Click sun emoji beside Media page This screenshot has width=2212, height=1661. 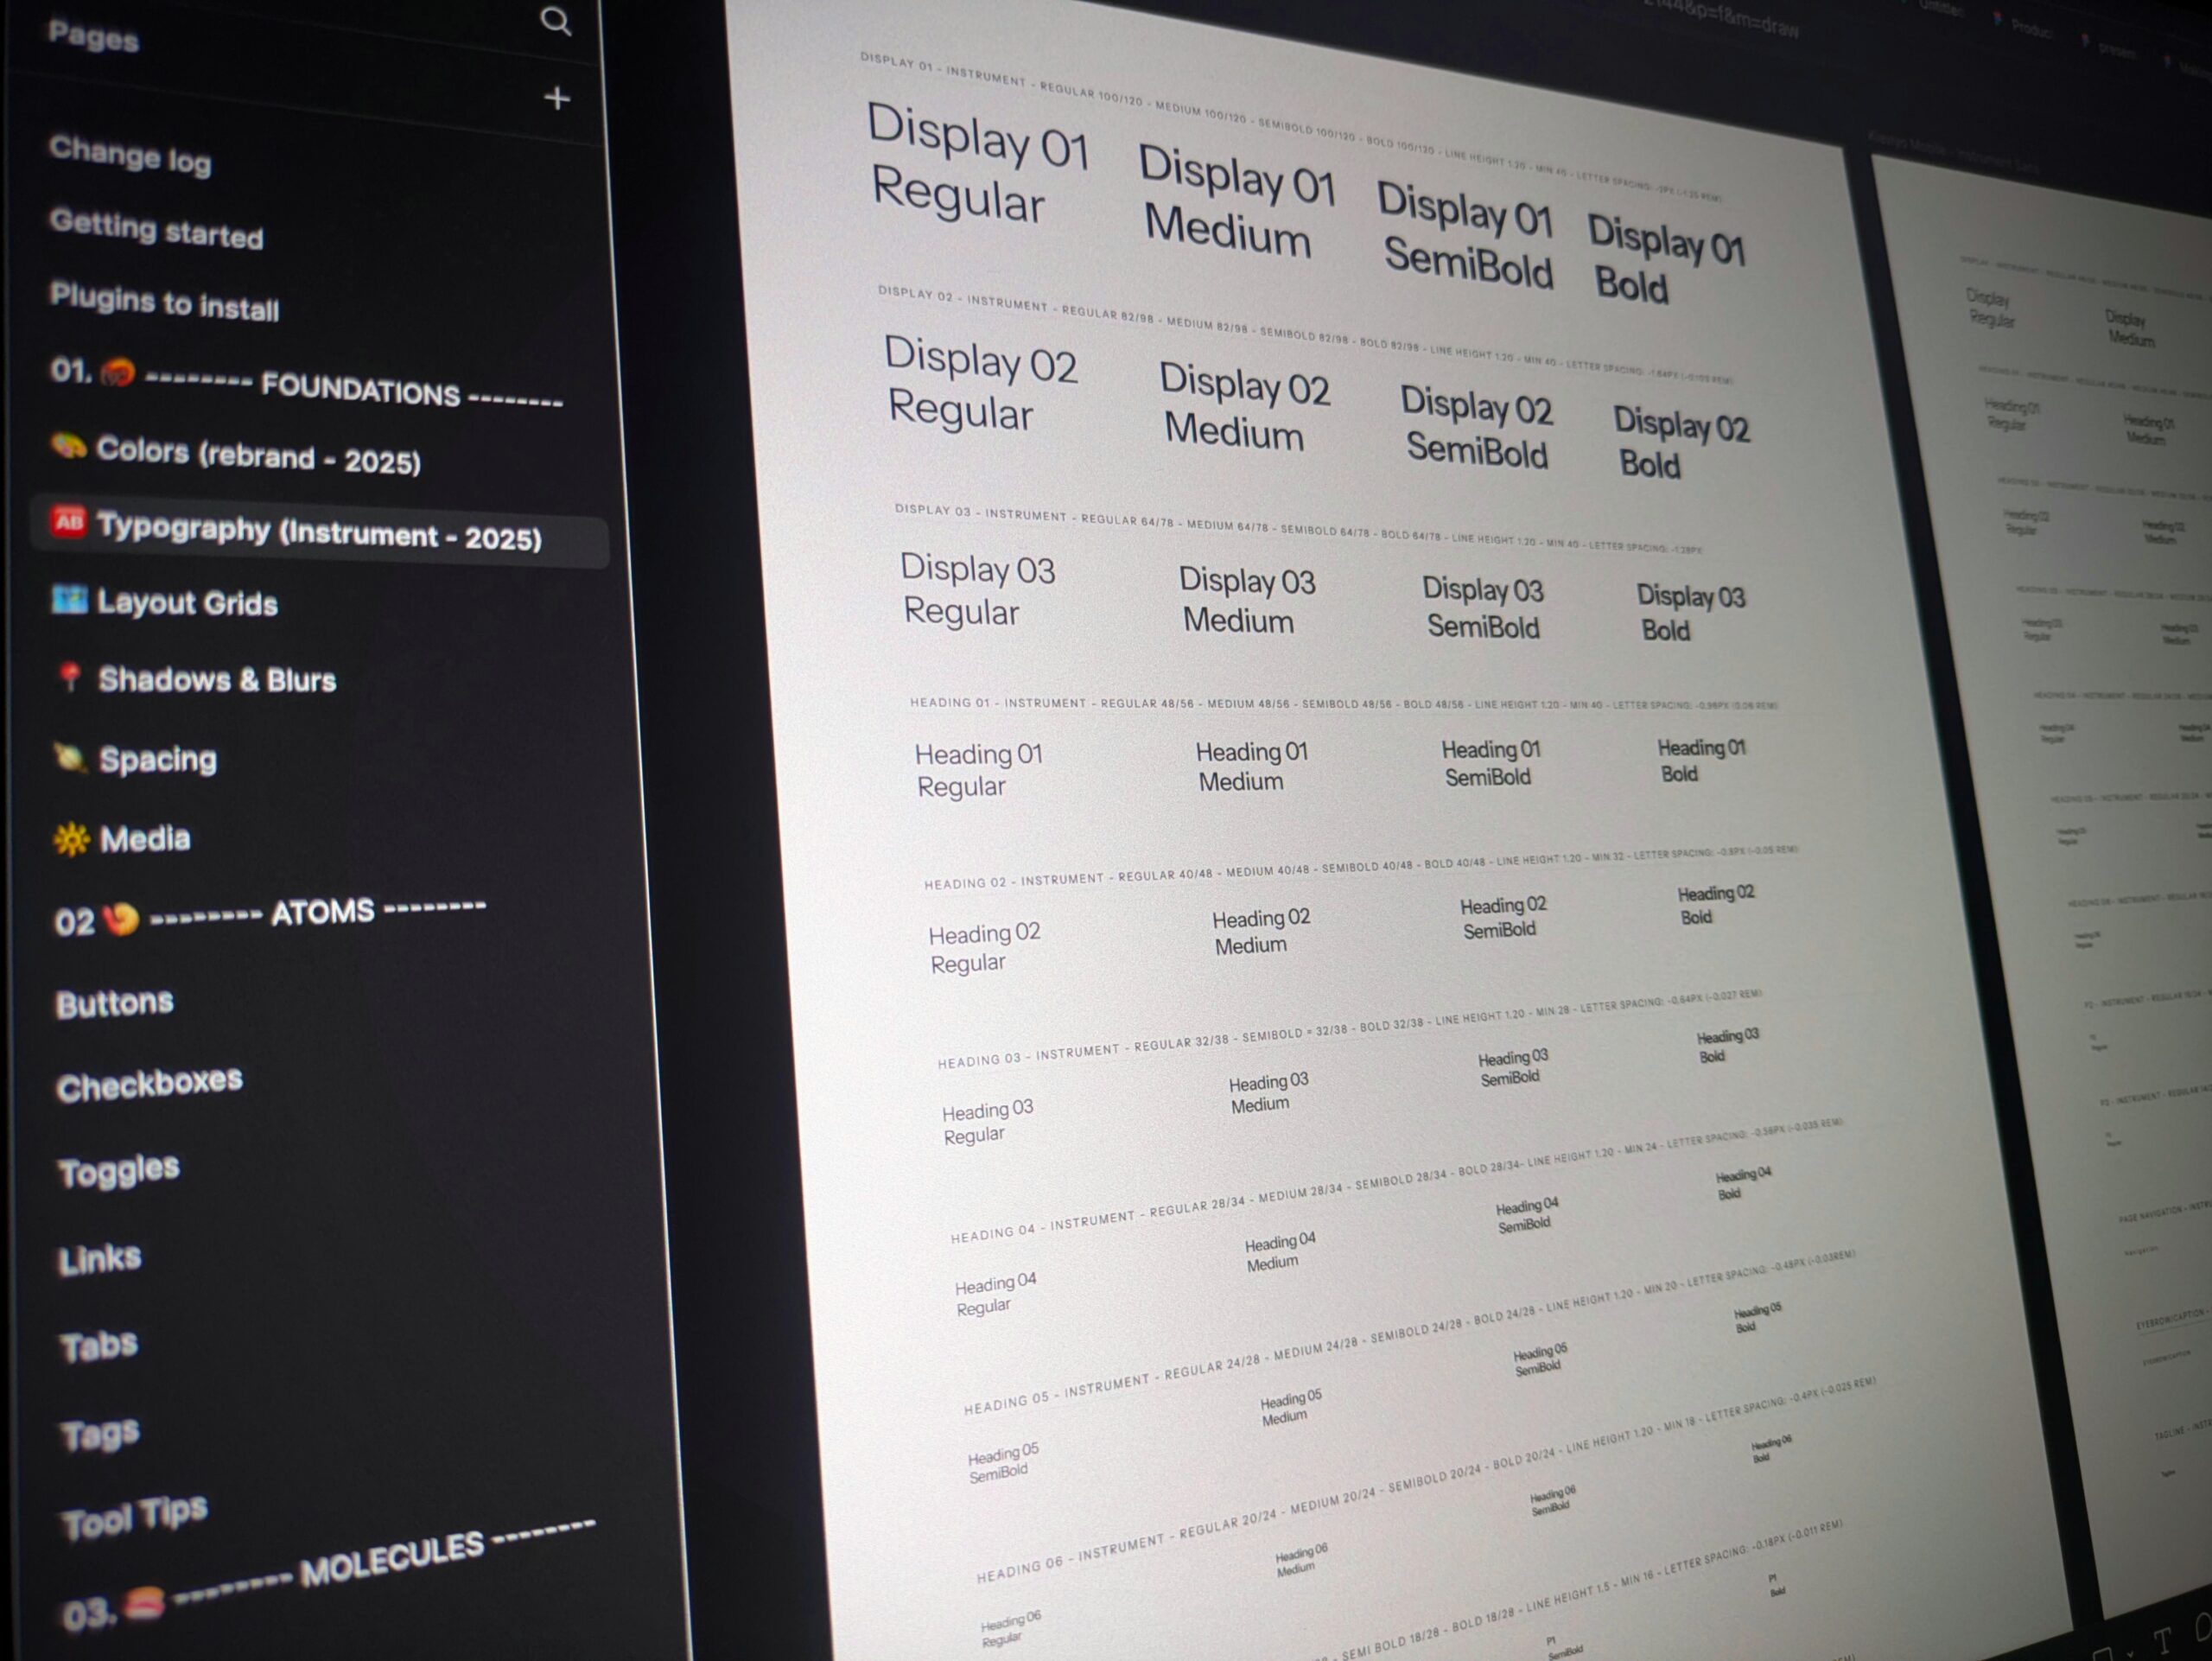tap(71, 838)
